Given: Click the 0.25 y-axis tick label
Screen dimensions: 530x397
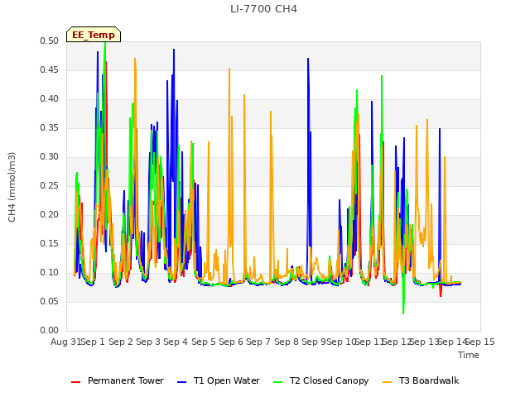Looking at the screenshot, I should click(x=50, y=185).
